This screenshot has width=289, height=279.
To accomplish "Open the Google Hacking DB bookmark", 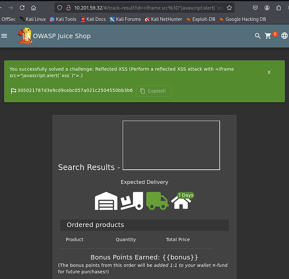I will coord(243,19).
